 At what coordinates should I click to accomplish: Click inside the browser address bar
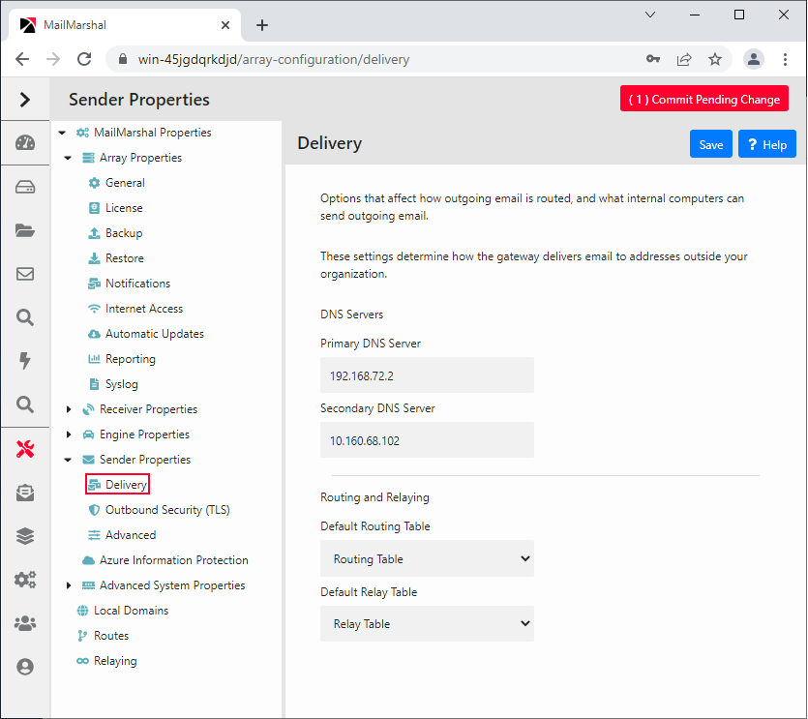point(387,59)
